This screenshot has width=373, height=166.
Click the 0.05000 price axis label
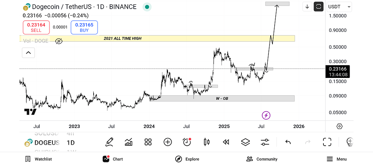338,112
